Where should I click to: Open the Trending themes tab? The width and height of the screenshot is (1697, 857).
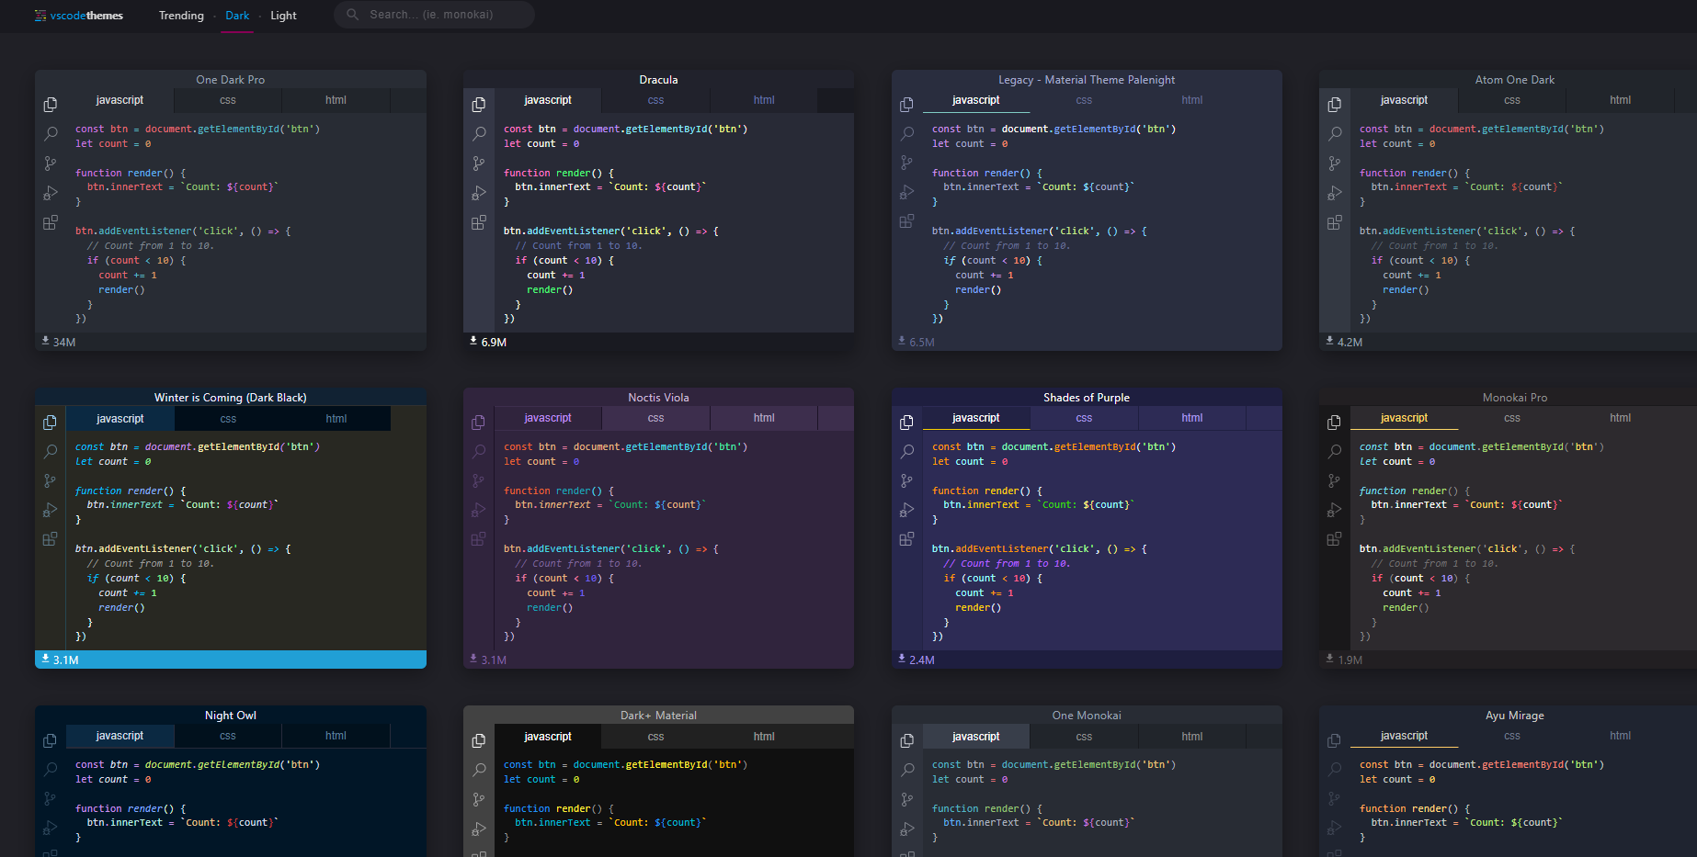[x=181, y=16]
